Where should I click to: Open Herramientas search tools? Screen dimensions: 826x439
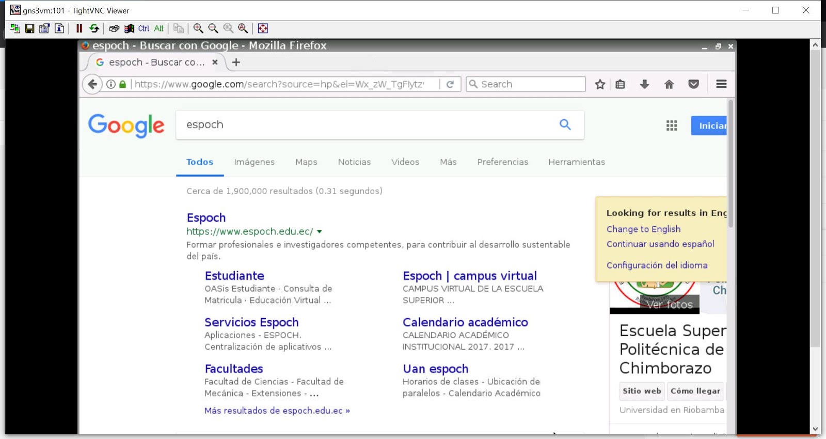point(577,162)
